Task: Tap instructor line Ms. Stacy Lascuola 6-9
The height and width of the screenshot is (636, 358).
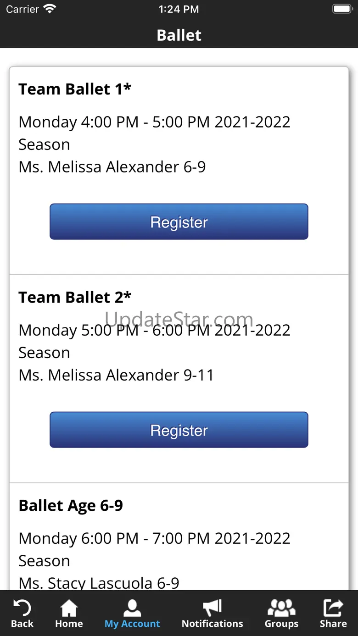Action: pyautogui.click(x=99, y=583)
